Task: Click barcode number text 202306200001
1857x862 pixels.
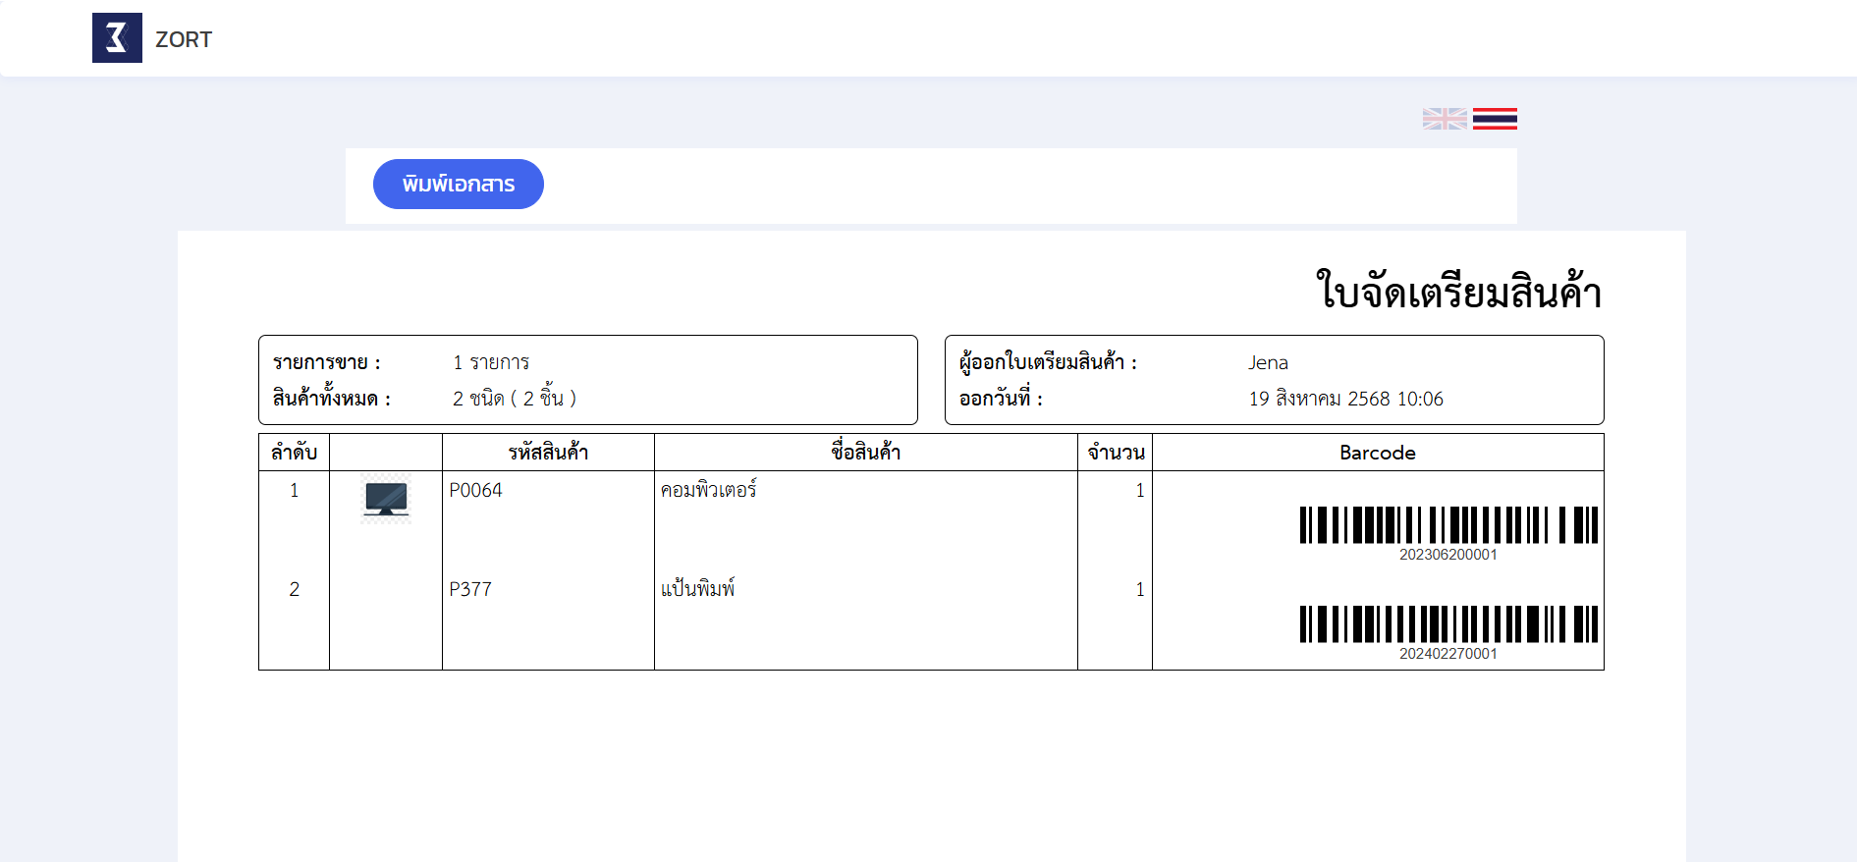Action: click(1448, 555)
